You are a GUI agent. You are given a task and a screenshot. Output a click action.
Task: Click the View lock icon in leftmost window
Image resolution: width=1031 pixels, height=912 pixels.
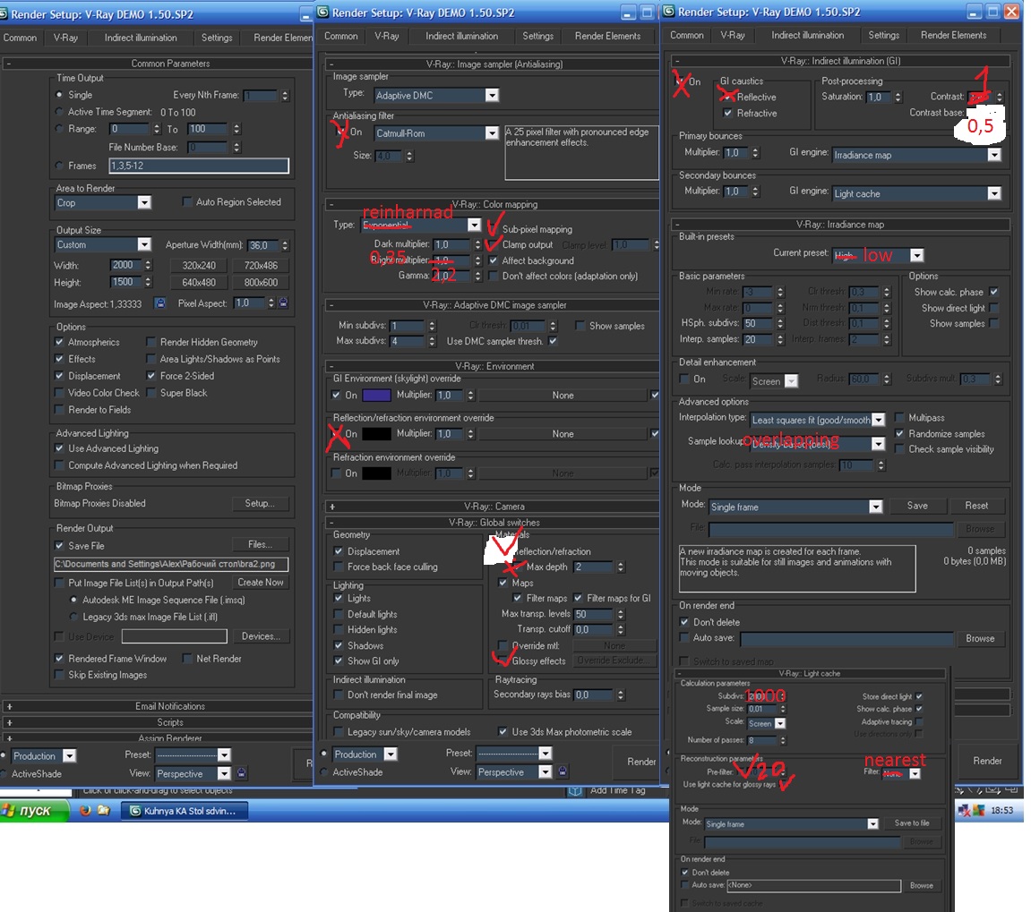[242, 773]
